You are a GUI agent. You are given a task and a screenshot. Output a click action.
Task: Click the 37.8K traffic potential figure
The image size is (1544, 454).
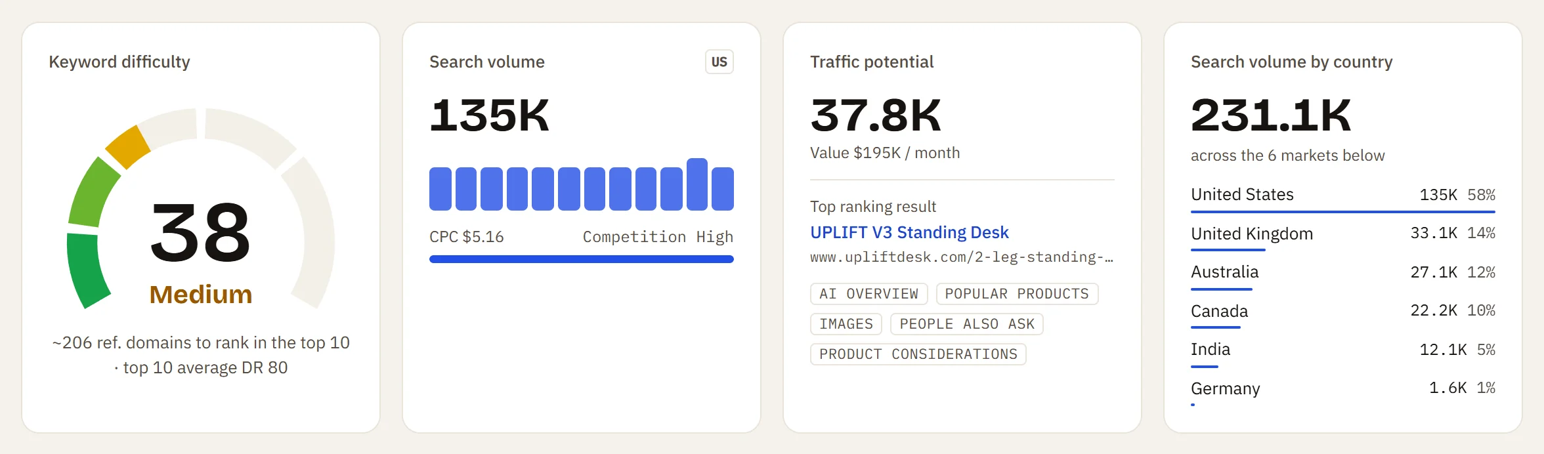[x=875, y=115]
